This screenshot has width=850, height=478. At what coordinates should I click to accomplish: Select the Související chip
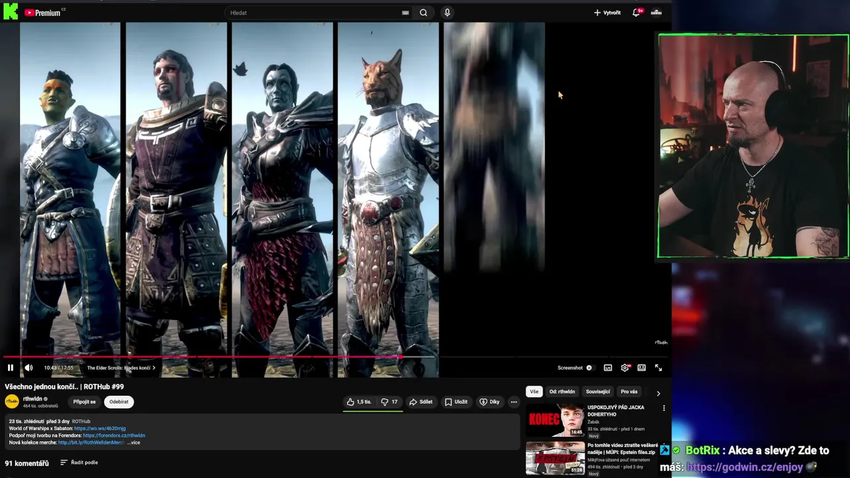598,392
